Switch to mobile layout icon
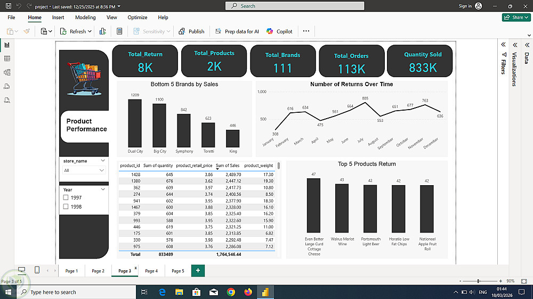This screenshot has height=299, width=533. [37, 270]
